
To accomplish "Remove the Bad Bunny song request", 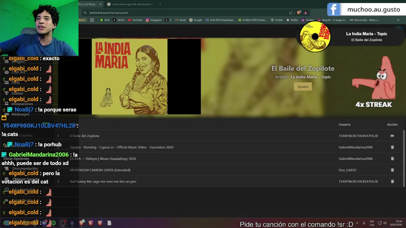I will click(392, 181).
